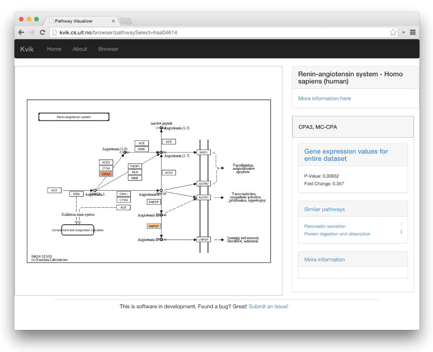Screen dimensions: 433x352
Task: Close the Pathway Visualizer tab
Action: point(113,21)
